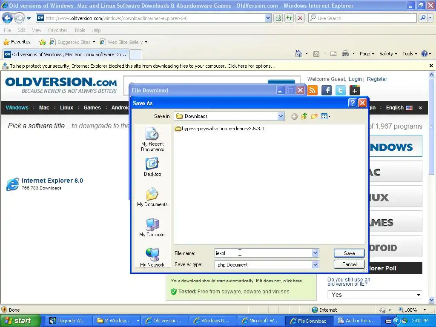Select My Network in places bar
This screenshot has height=327, width=436.
coord(152,258)
